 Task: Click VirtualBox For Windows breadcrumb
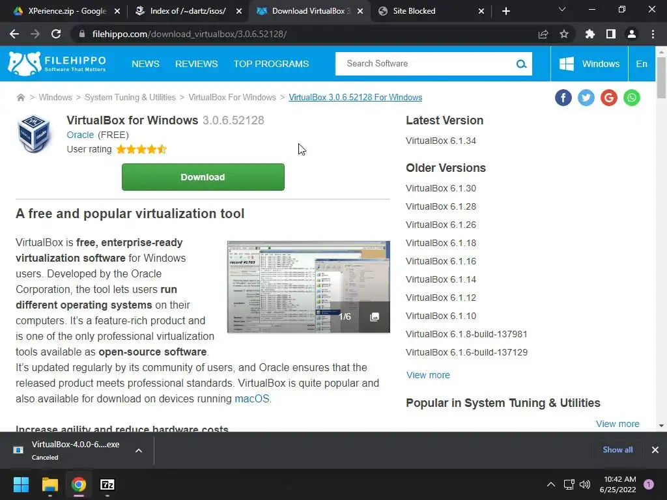pos(233,98)
